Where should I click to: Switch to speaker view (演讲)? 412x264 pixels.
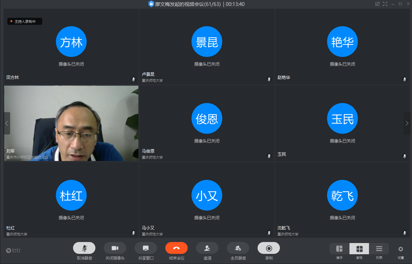(x=339, y=249)
